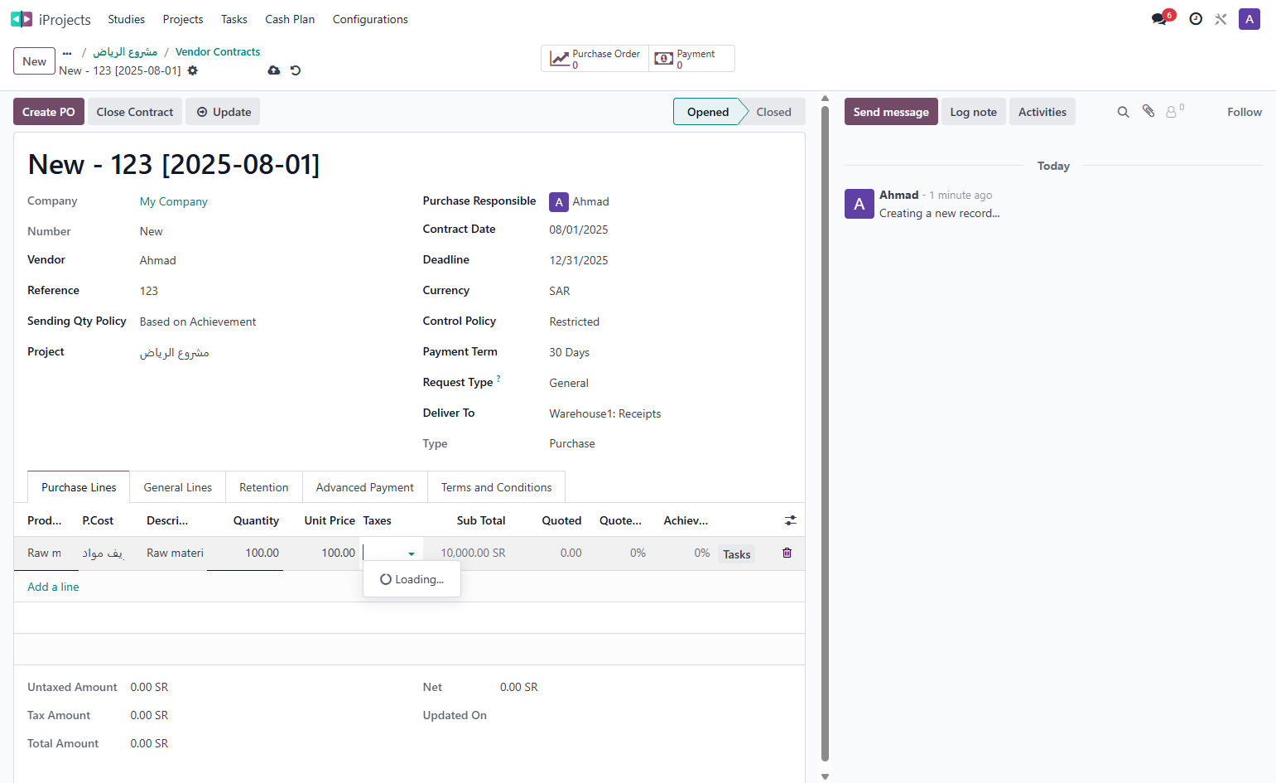Open the Configurations menu
Viewport: 1276px width, 783px height.
point(370,19)
